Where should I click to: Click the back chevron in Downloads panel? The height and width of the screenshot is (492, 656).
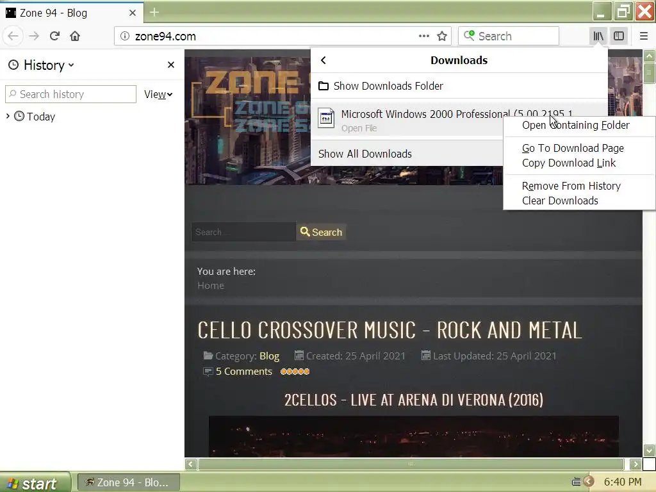(x=324, y=60)
